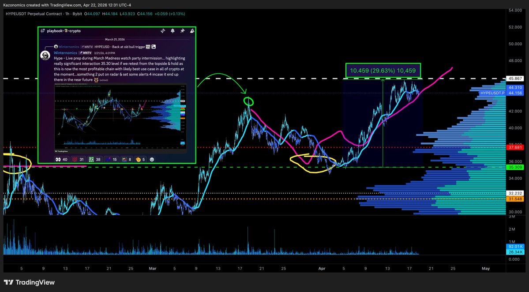
Task: Open the Threads icon in Discord header
Action: (163, 31)
